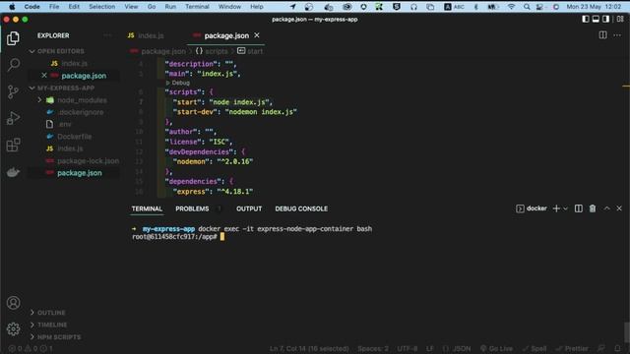
Task: Open the Run menu
Action: (x=170, y=7)
